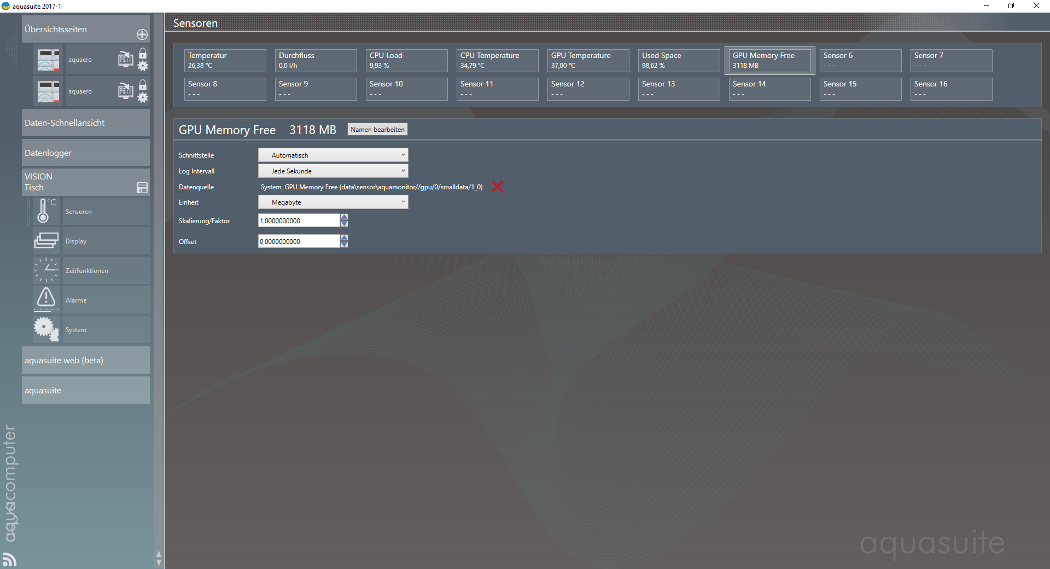Open the Daten-Schnellansicht section
Viewport: 1050px width, 569px height.
tap(85, 123)
